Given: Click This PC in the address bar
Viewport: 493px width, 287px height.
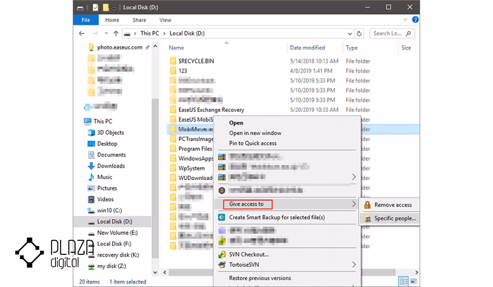Looking at the screenshot, I should coord(150,34).
